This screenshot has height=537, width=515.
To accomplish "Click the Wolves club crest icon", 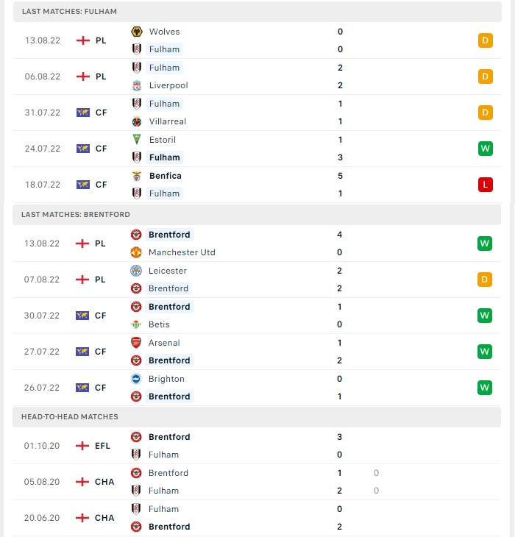I will click(x=137, y=32).
